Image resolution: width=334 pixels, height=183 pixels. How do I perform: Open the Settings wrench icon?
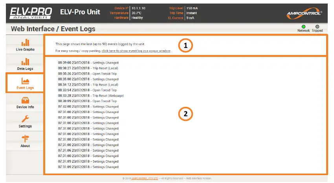[x=25, y=119]
